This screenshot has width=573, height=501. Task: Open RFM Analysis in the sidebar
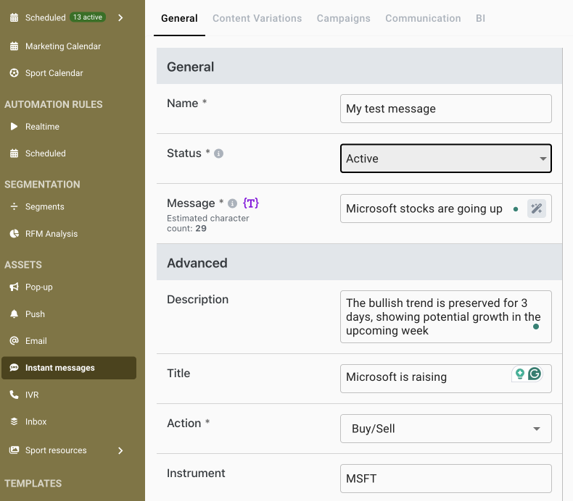[x=51, y=234]
